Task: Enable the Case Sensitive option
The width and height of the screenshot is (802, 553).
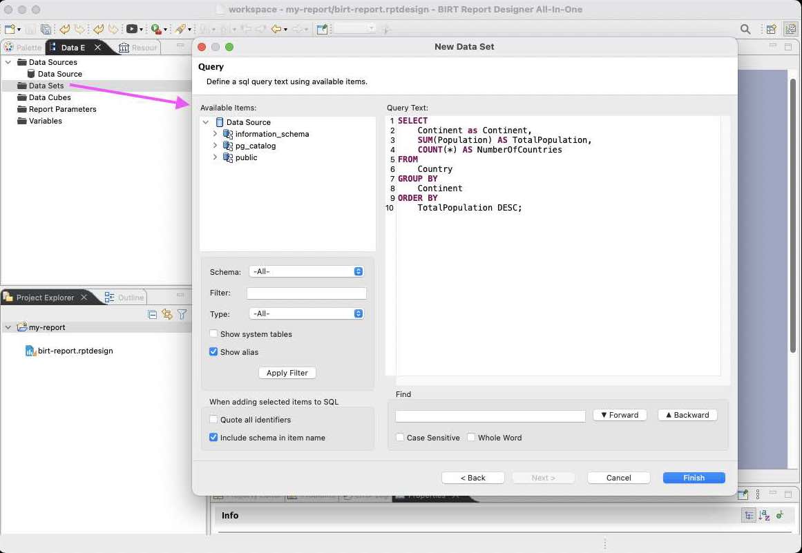Action: click(x=400, y=438)
